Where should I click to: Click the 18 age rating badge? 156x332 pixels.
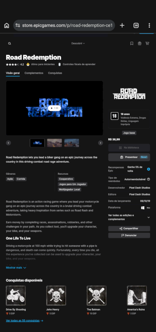coord(114,116)
